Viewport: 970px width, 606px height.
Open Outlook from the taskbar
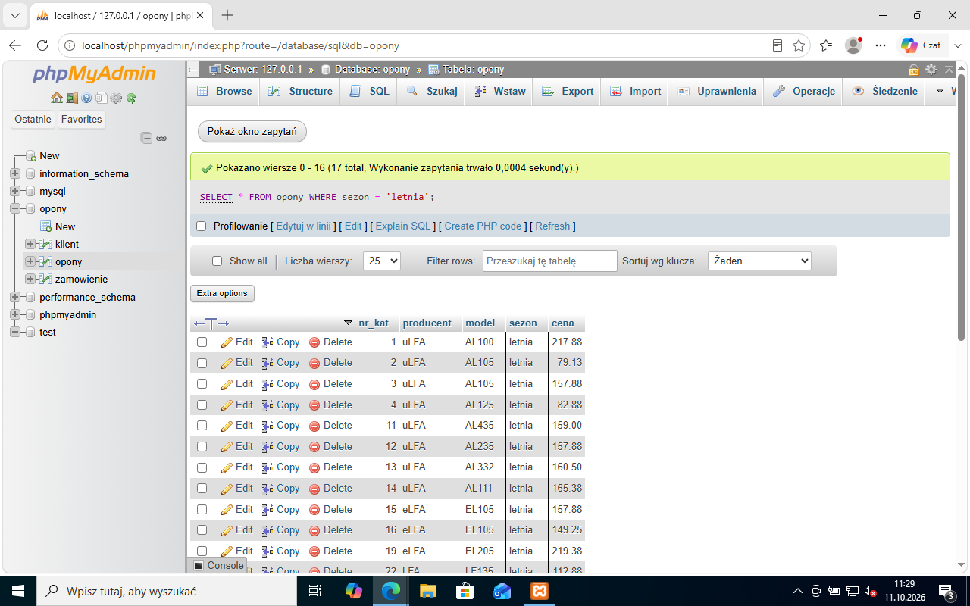tap(502, 591)
